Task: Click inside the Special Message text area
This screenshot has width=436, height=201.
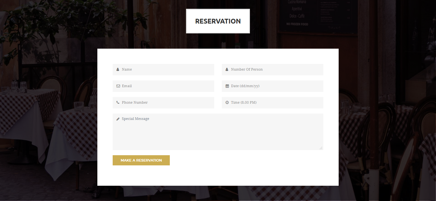Action: pyautogui.click(x=218, y=134)
